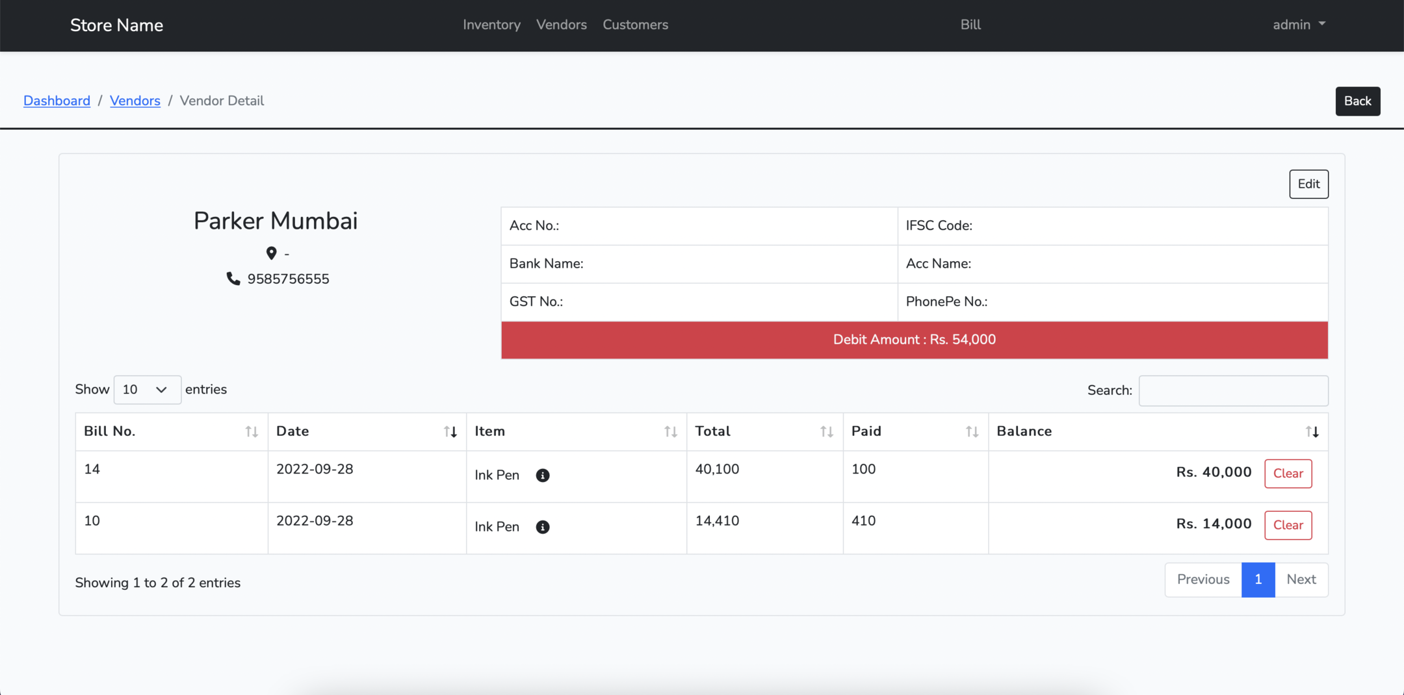The image size is (1404, 695).
Task: Sort table by Date column
Action: [x=367, y=431]
